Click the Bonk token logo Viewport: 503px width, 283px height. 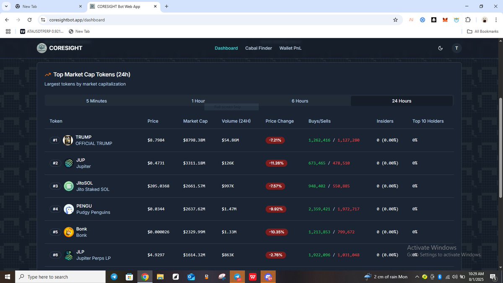coord(69,232)
